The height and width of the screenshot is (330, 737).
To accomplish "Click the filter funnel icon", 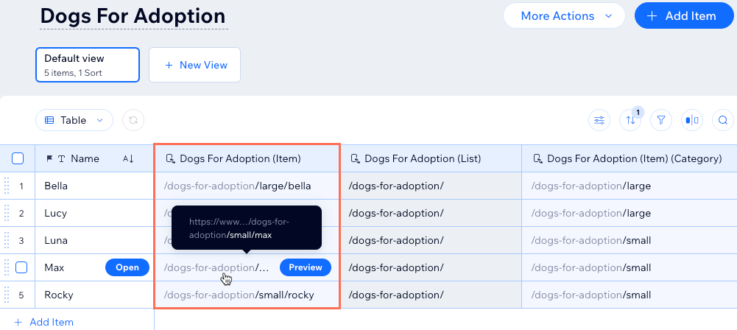I will pos(661,120).
